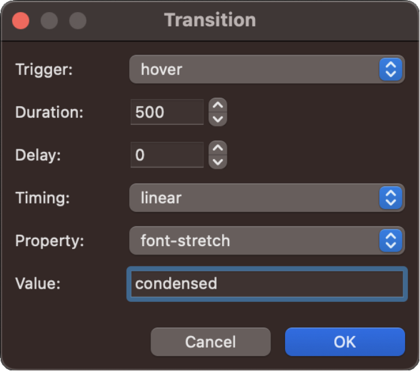Increase Duration with the up stepper arrow
Viewport: 420px width, 371px height.
click(x=218, y=106)
